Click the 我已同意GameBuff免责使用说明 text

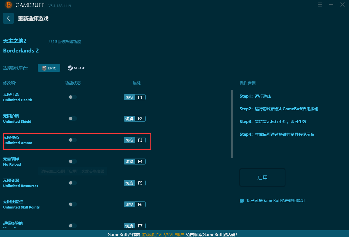(x=275, y=201)
